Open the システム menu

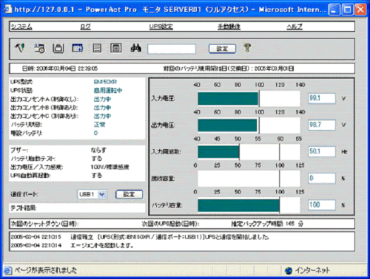click(21, 27)
